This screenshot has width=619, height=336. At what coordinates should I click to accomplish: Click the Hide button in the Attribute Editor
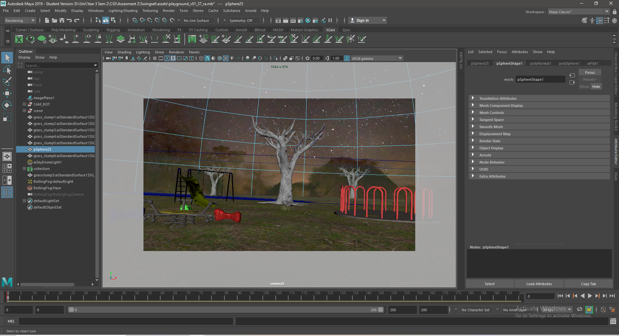coord(596,87)
